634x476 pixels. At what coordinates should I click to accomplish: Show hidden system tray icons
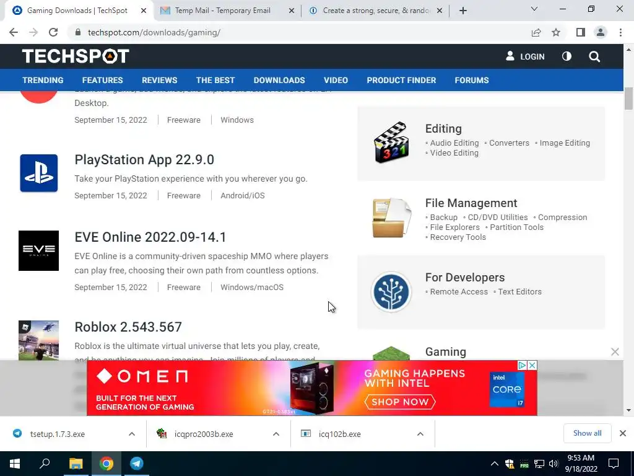pyautogui.click(x=495, y=464)
